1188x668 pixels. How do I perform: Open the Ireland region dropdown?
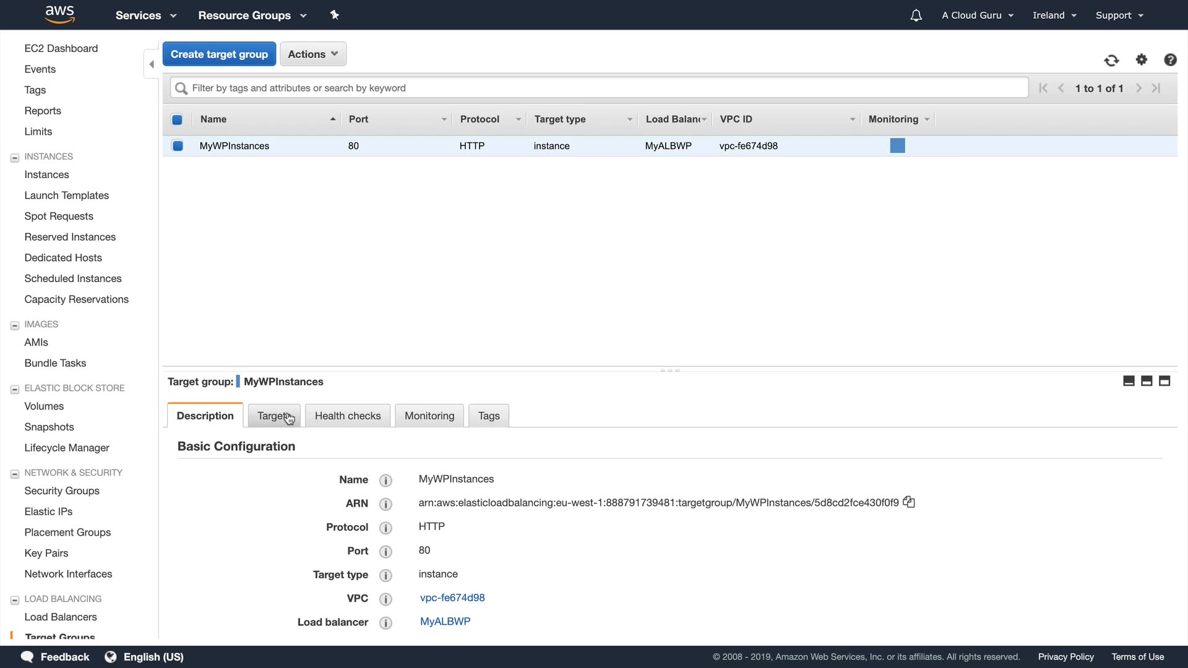[x=1054, y=15]
